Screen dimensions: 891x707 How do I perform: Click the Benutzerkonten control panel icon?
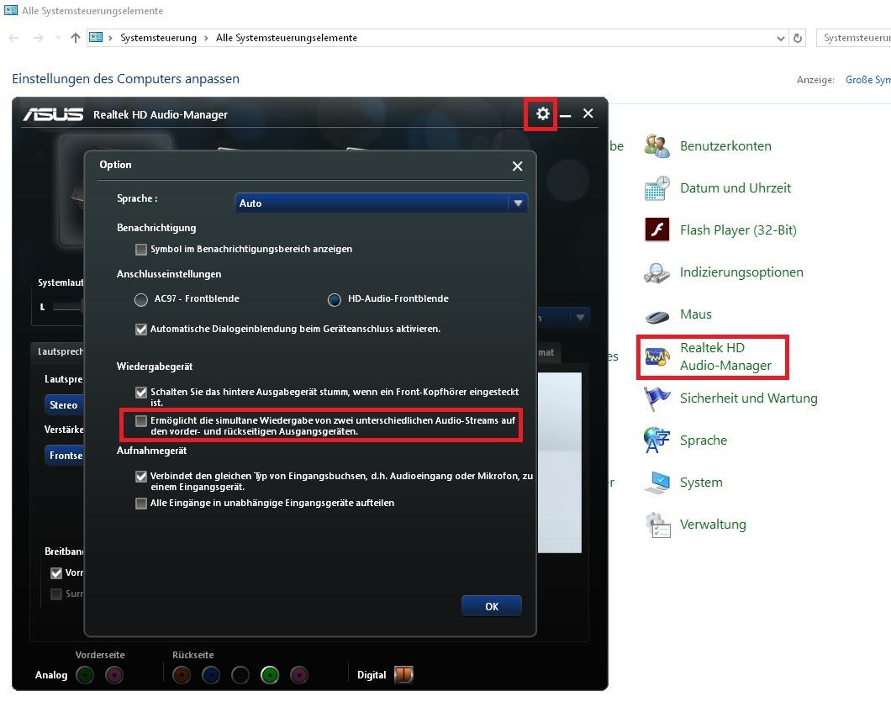point(656,146)
